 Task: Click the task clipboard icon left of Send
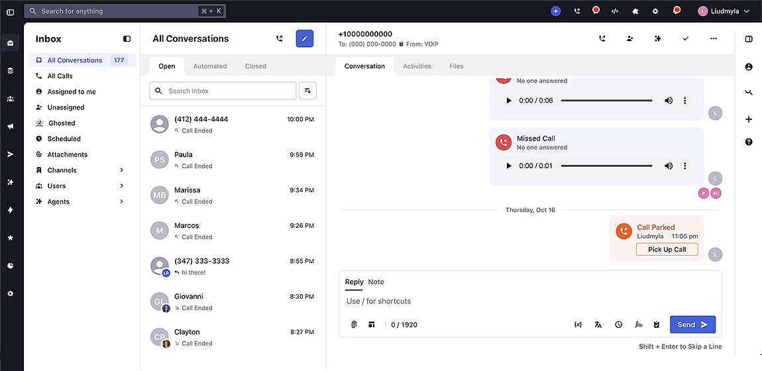coord(657,325)
